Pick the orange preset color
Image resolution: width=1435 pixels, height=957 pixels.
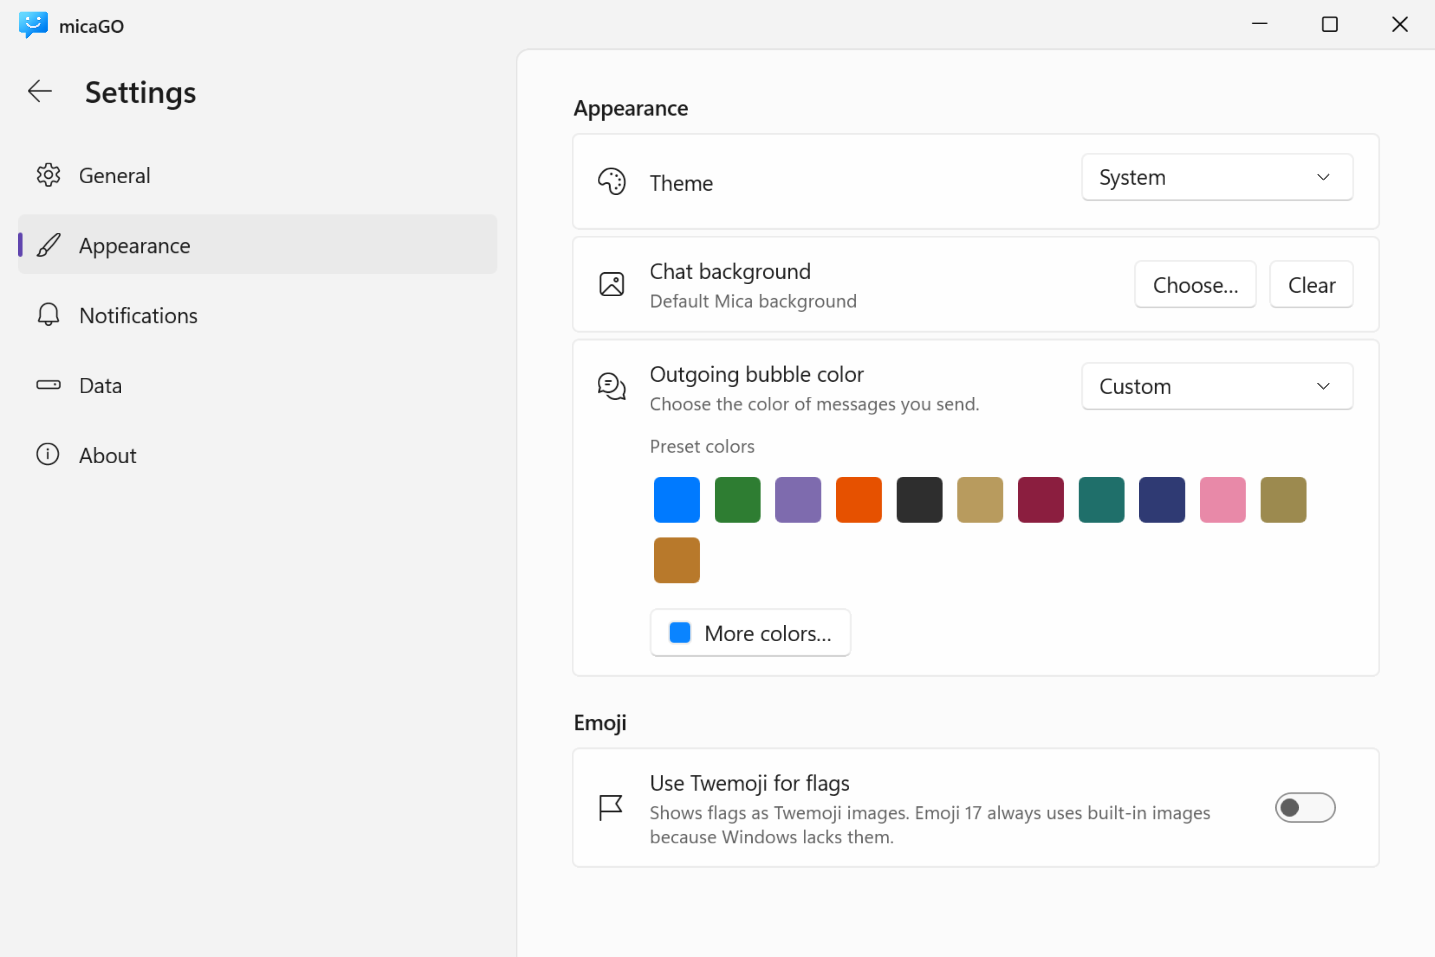(x=858, y=500)
